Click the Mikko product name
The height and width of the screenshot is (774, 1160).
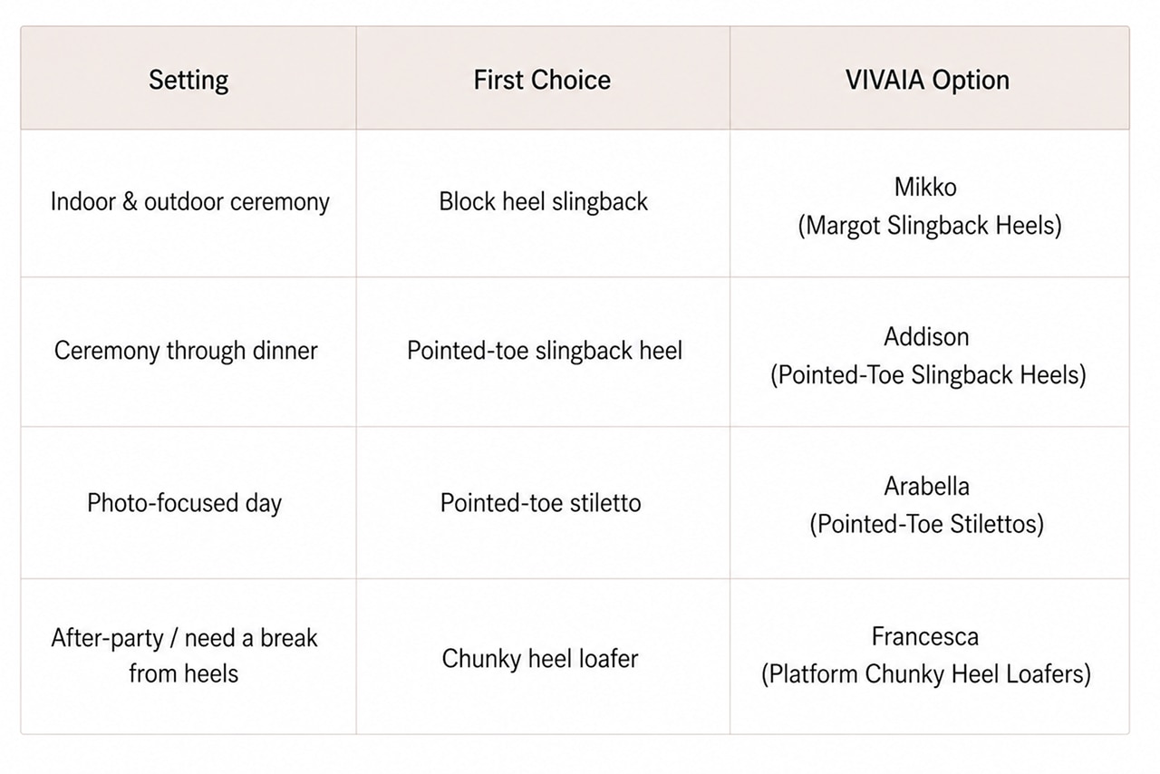[x=925, y=187]
